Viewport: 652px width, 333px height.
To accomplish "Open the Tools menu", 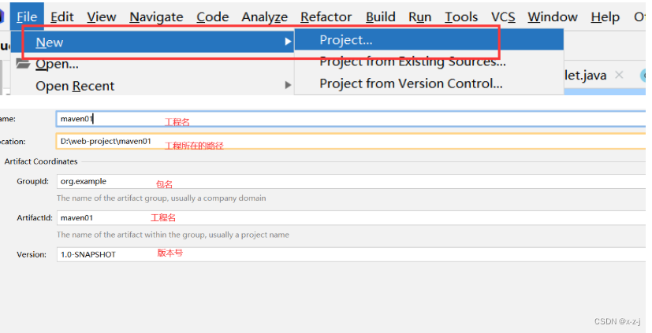I will point(461,17).
